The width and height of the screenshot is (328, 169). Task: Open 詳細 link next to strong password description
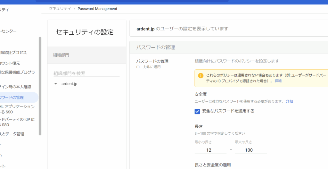289,101
